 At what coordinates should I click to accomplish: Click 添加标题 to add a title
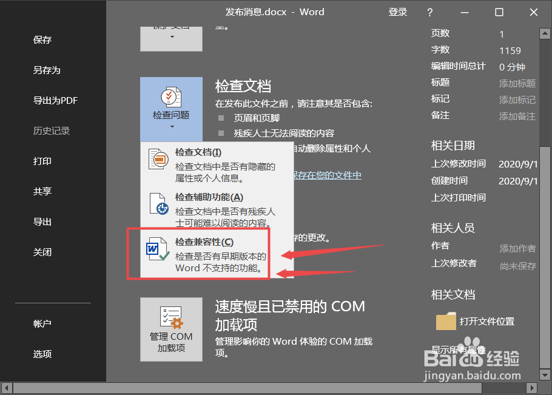517,82
